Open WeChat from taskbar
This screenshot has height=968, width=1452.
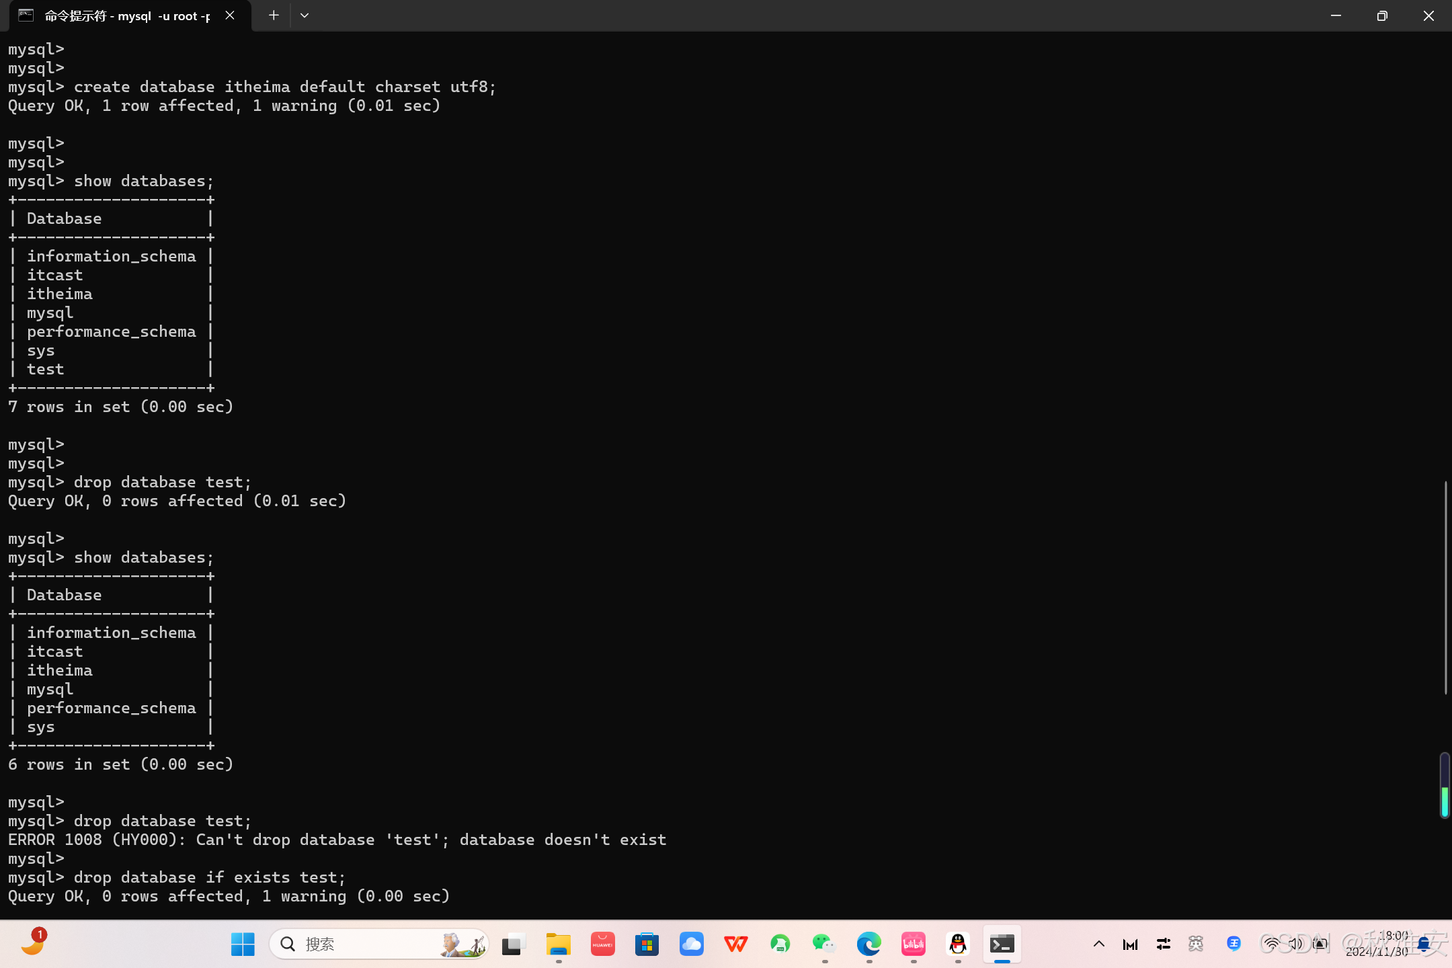pyautogui.click(x=824, y=944)
